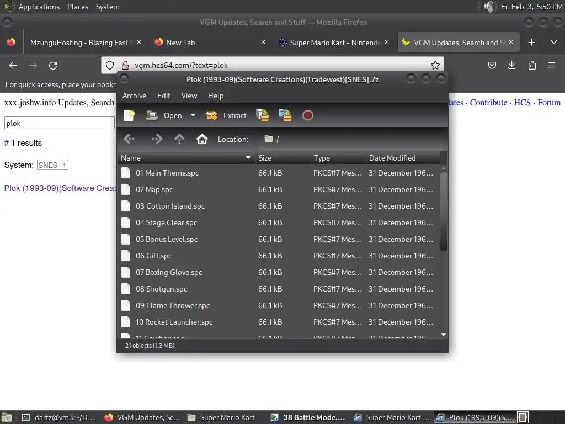Screen dimensions: 565x424
Task: Click the insecure connection lock icon
Action: (x=125, y=65)
